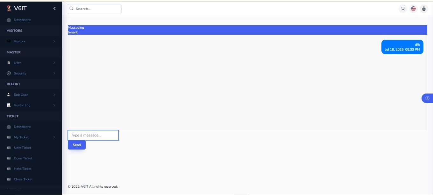Screen dimensions: 433x195
Task: Click the Security shield icon
Action: point(9,73)
